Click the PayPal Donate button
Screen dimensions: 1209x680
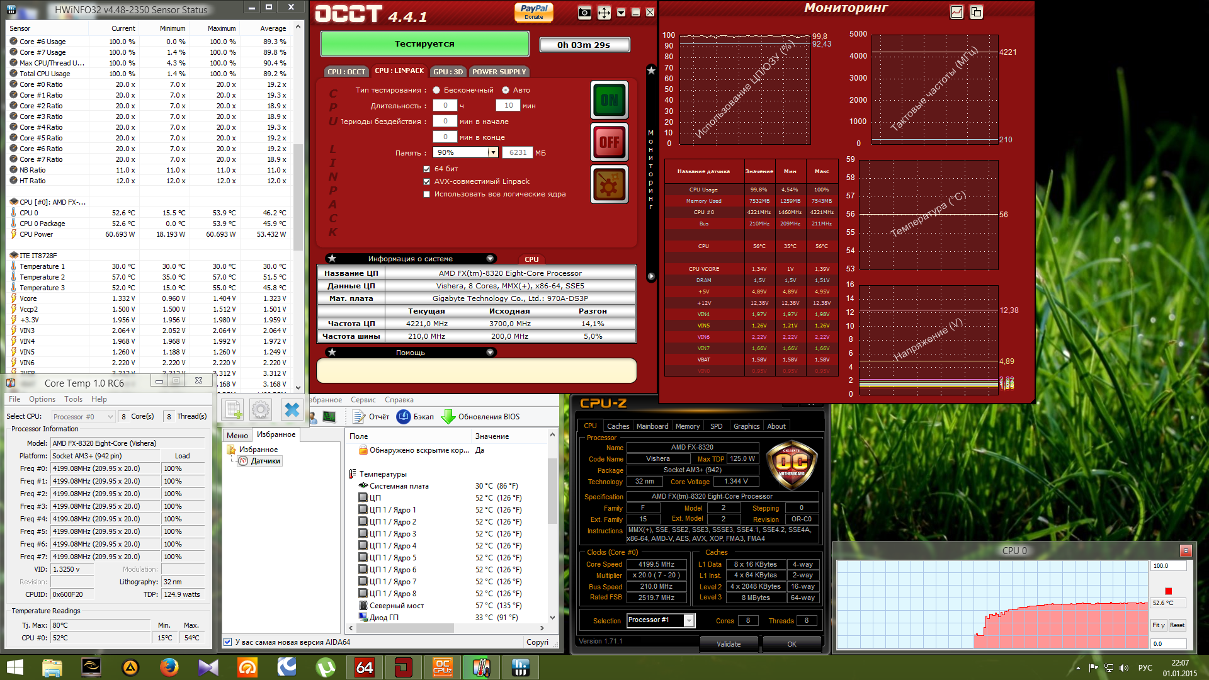tap(533, 12)
